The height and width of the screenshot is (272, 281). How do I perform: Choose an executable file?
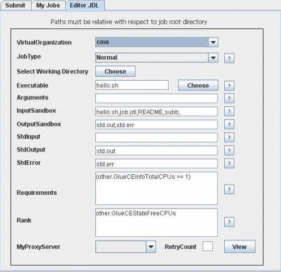[x=198, y=85]
